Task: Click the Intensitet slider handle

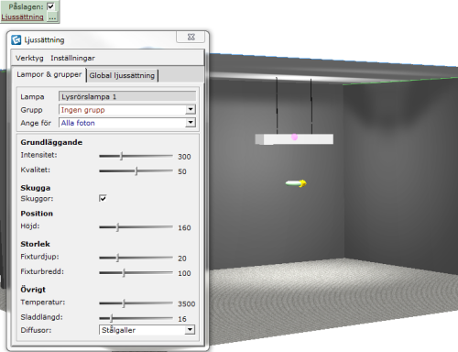Action: (x=122, y=156)
